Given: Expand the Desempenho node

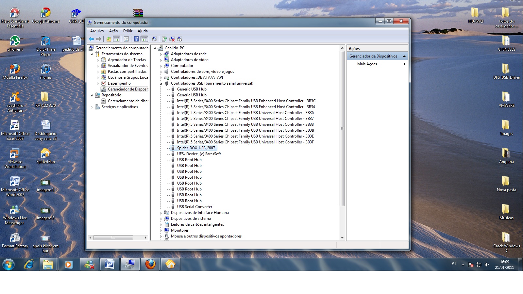Looking at the screenshot, I should coord(98,84).
